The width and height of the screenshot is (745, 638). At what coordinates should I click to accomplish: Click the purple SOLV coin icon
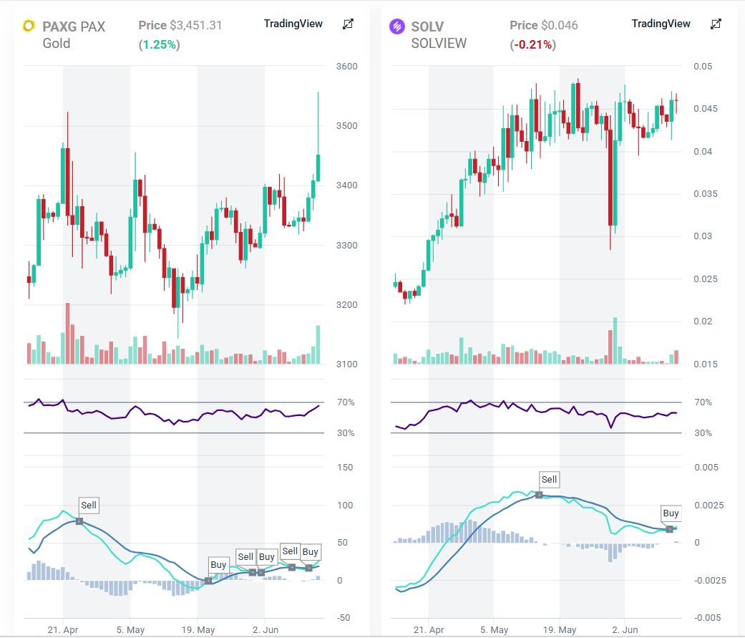(396, 26)
